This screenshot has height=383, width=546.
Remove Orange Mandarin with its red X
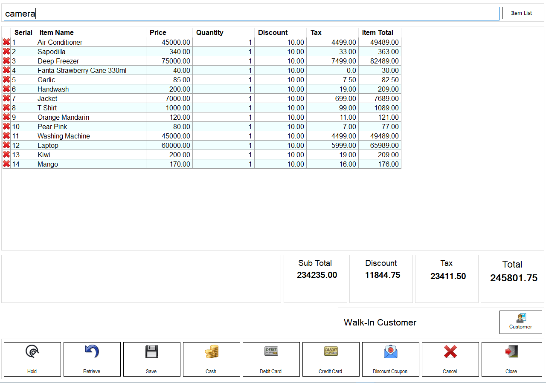coord(6,117)
